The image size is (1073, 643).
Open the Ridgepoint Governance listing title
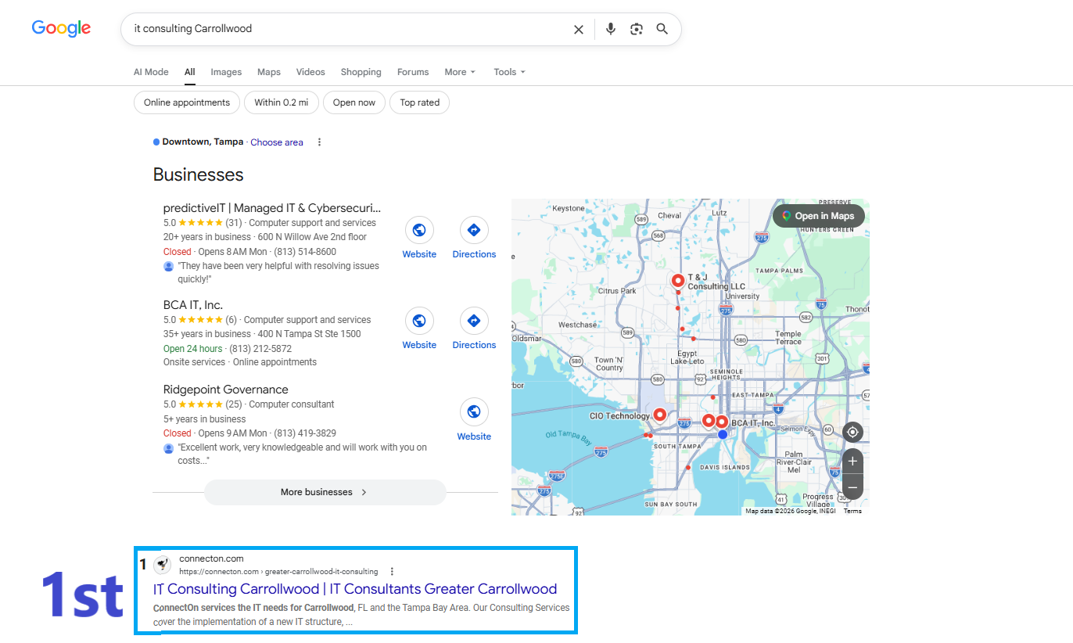226,390
